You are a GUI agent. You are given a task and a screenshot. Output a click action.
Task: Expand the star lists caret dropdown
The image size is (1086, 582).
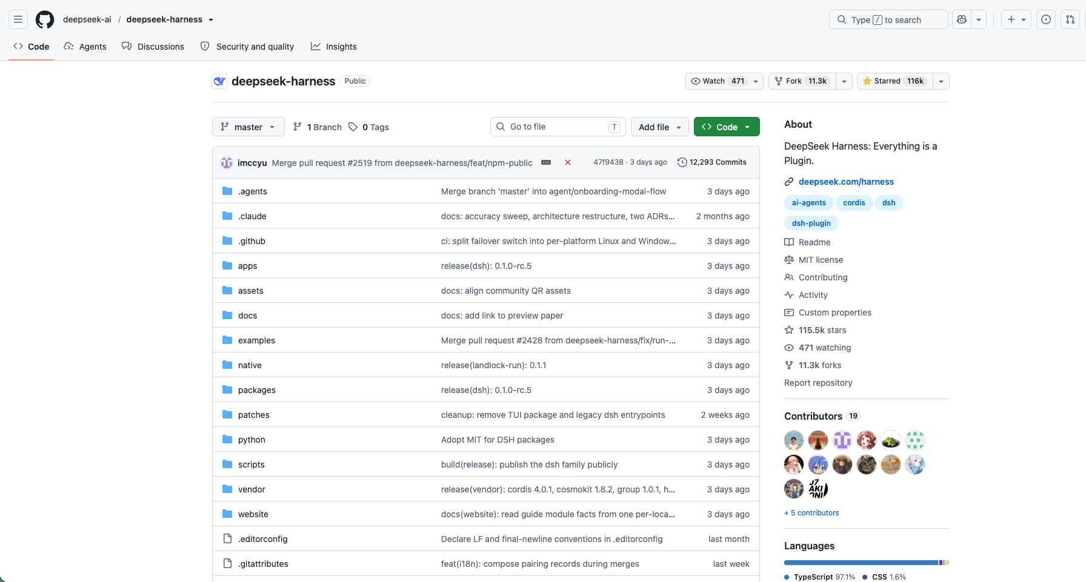pos(941,81)
